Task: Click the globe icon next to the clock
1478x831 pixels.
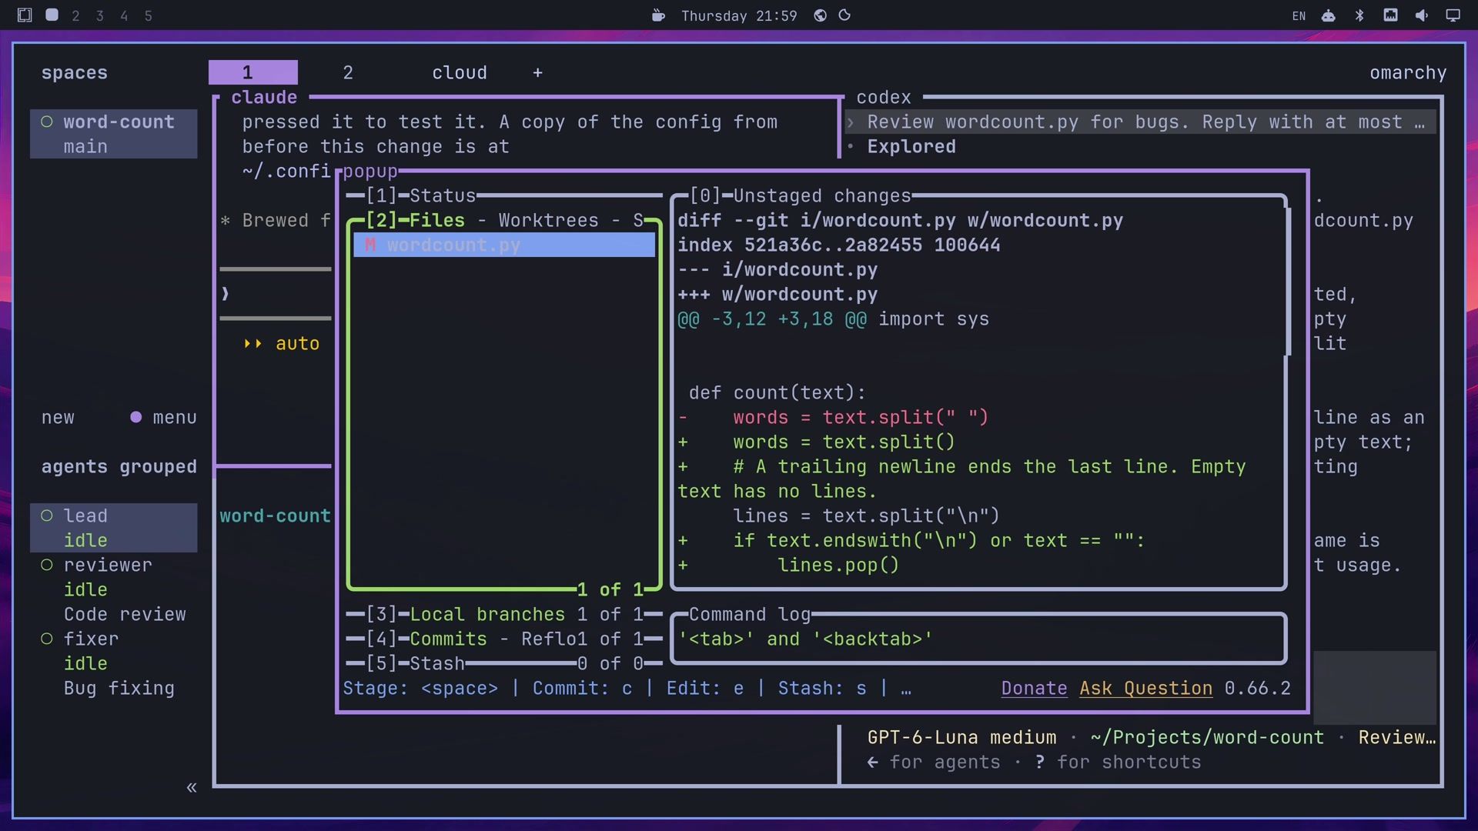Action: 821,15
